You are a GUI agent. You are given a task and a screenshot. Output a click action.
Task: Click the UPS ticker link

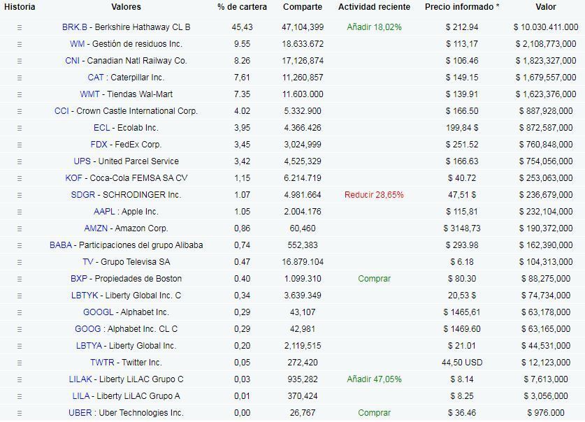82,161
